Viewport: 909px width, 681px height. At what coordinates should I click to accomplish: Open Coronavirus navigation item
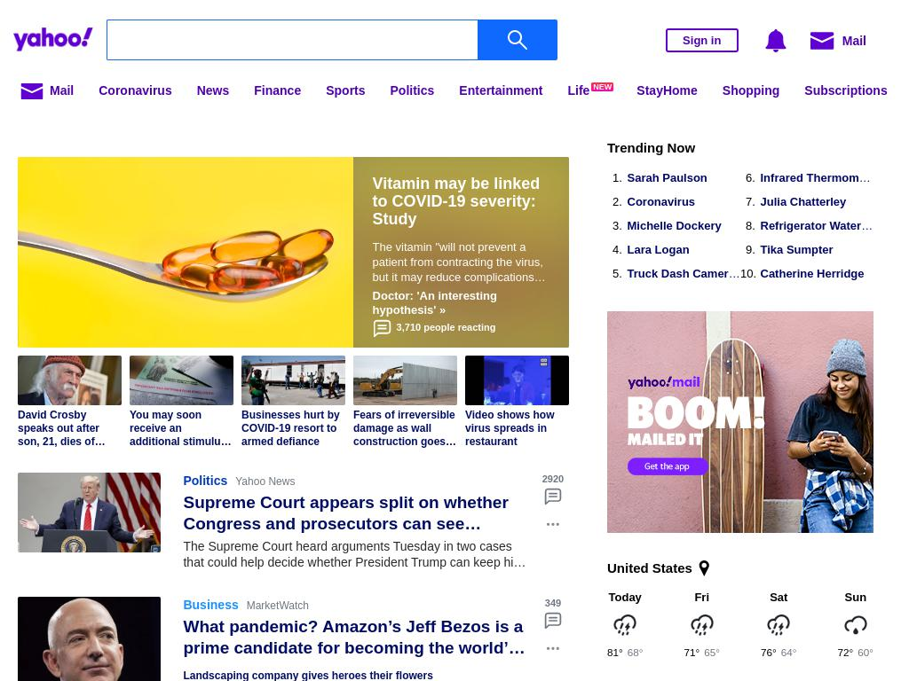click(x=135, y=91)
